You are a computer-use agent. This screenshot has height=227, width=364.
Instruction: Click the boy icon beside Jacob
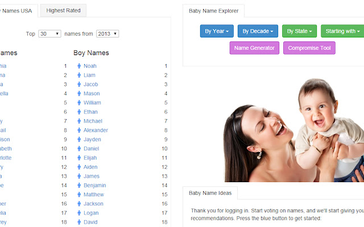tap(79, 85)
